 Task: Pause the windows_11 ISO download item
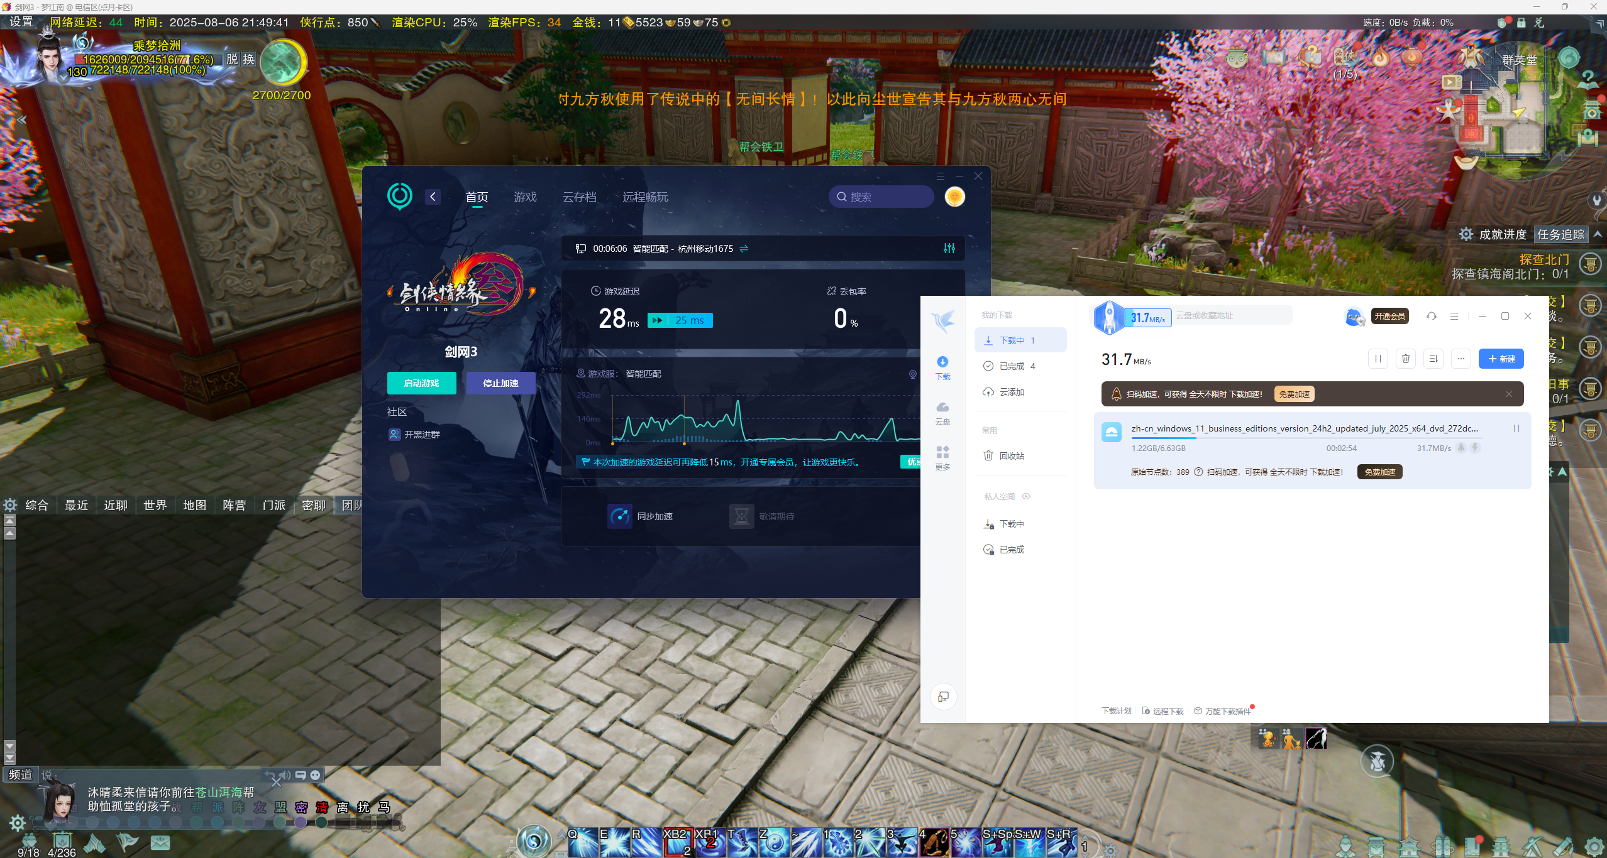click(1516, 428)
